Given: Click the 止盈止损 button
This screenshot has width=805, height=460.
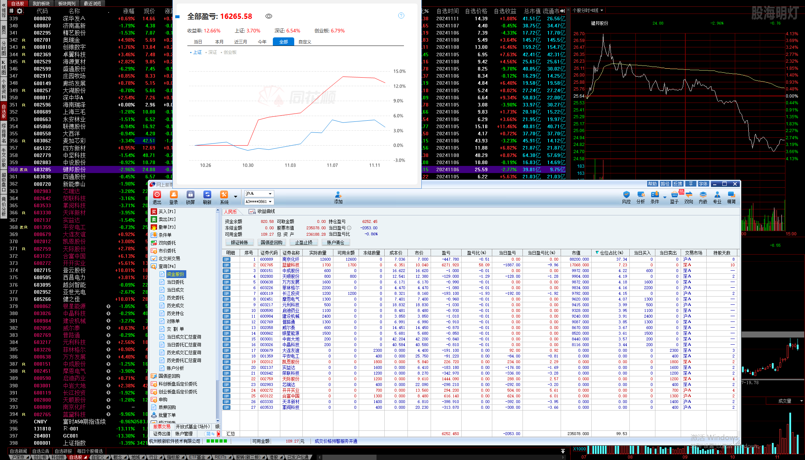Looking at the screenshot, I should pyautogui.click(x=303, y=242).
